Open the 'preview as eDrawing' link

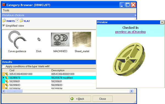130,32
